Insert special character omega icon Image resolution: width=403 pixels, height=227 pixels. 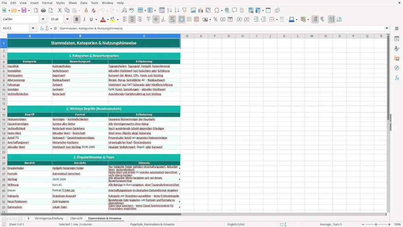(x=217, y=10)
